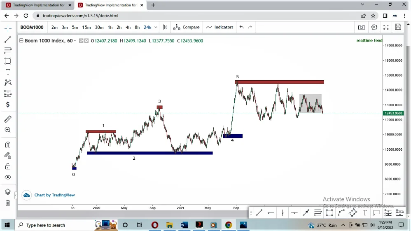Select the ruler measure tool
411x231 pixels.
pyautogui.click(x=8, y=119)
